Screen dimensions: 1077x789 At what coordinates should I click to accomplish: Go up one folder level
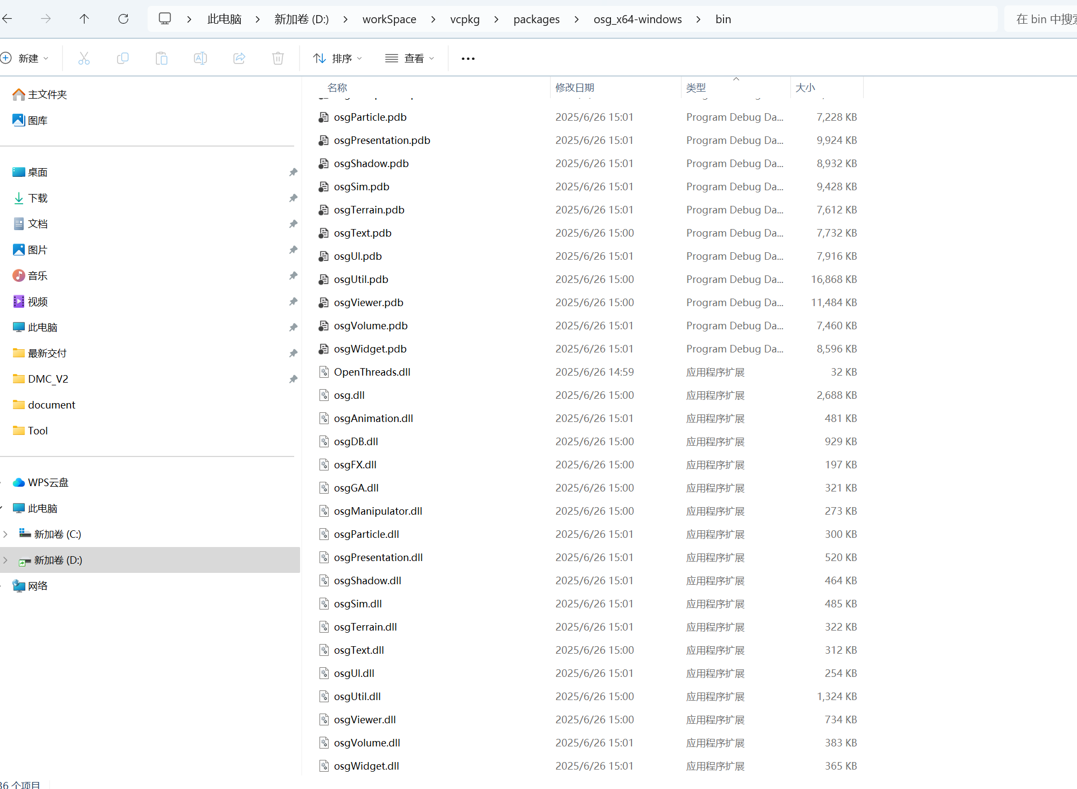[x=84, y=19]
